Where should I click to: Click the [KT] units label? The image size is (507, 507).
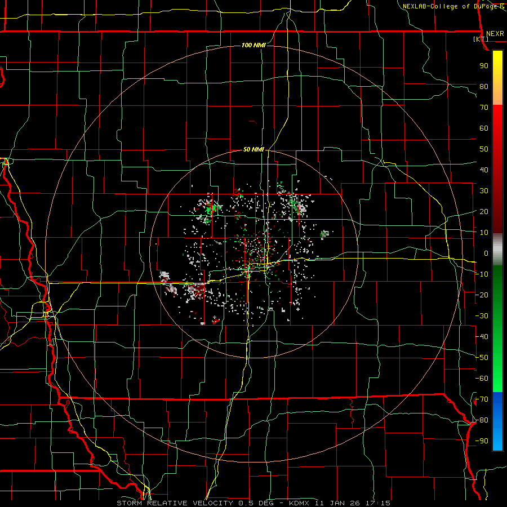tap(481, 39)
